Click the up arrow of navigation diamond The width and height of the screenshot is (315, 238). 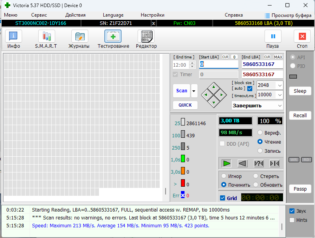point(214,87)
